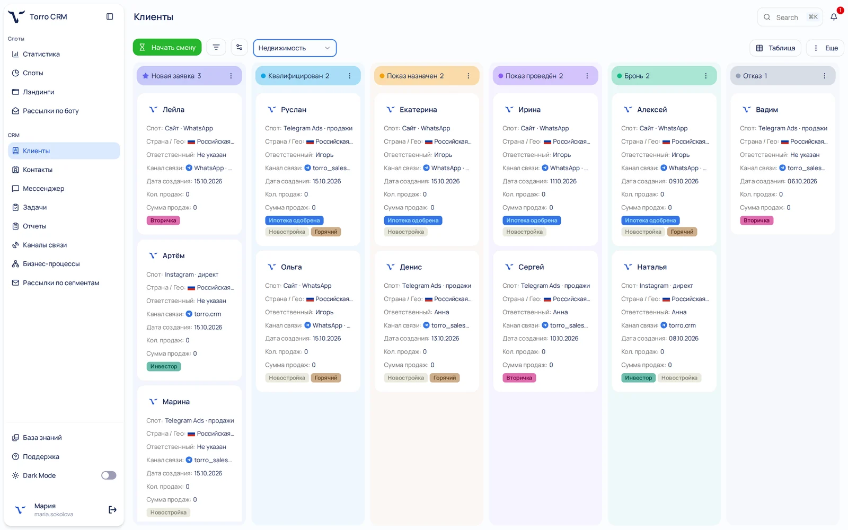Open Квалифицирован column options menu
Viewport: 848px width, 530px height.
click(350, 76)
